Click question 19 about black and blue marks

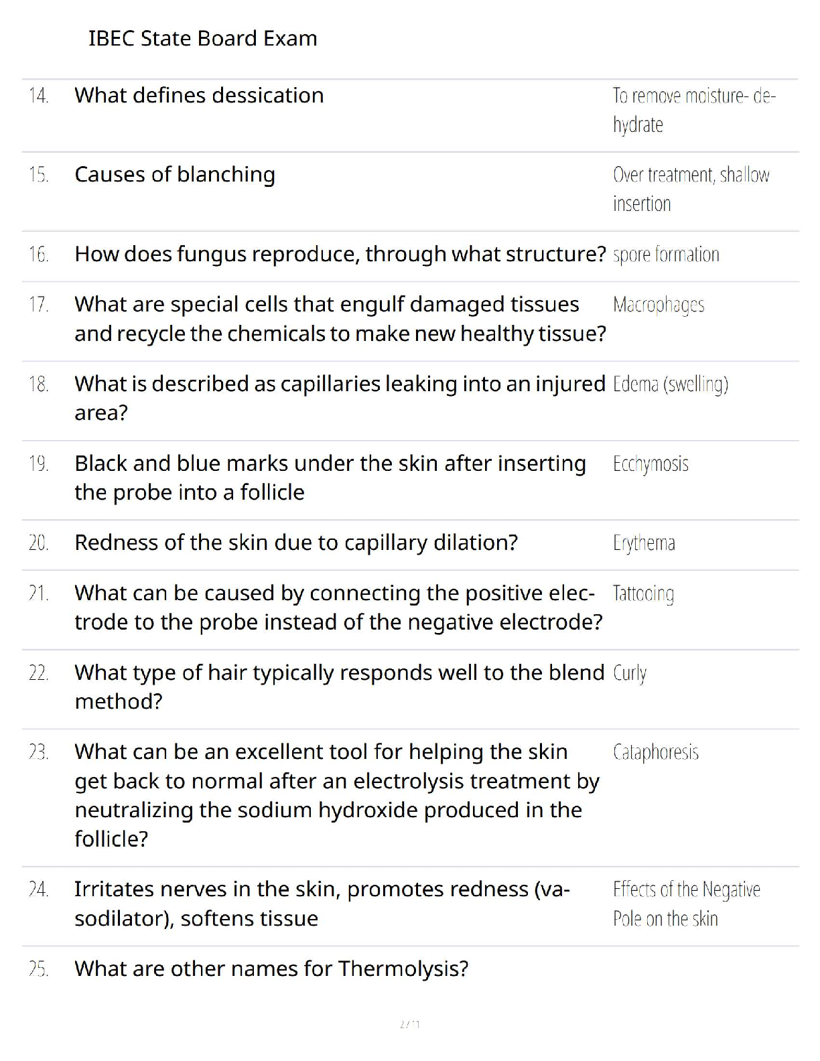[330, 478]
